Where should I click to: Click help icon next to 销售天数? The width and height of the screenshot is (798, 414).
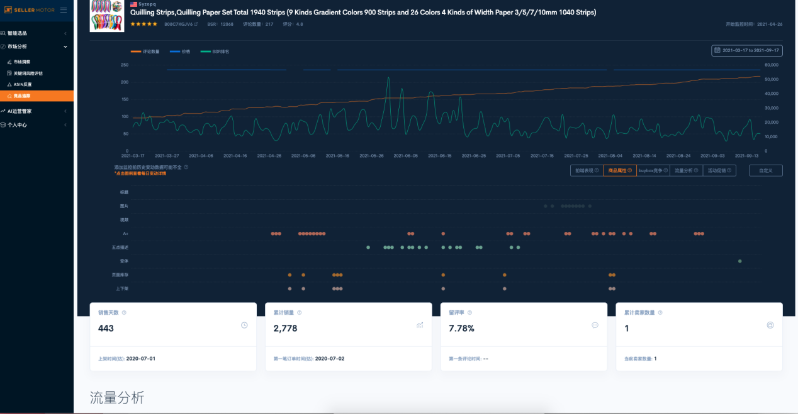(x=124, y=313)
